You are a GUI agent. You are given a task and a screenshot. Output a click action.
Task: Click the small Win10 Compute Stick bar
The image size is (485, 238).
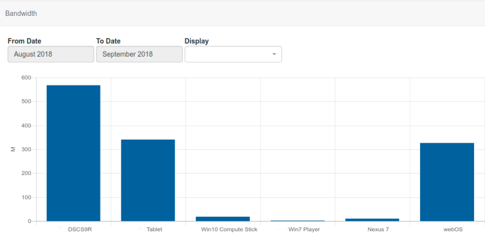click(x=223, y=219)
